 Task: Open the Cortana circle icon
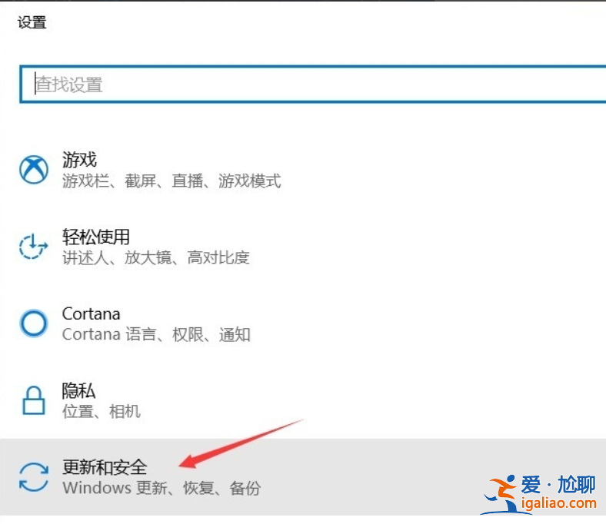tap(34, 323)
